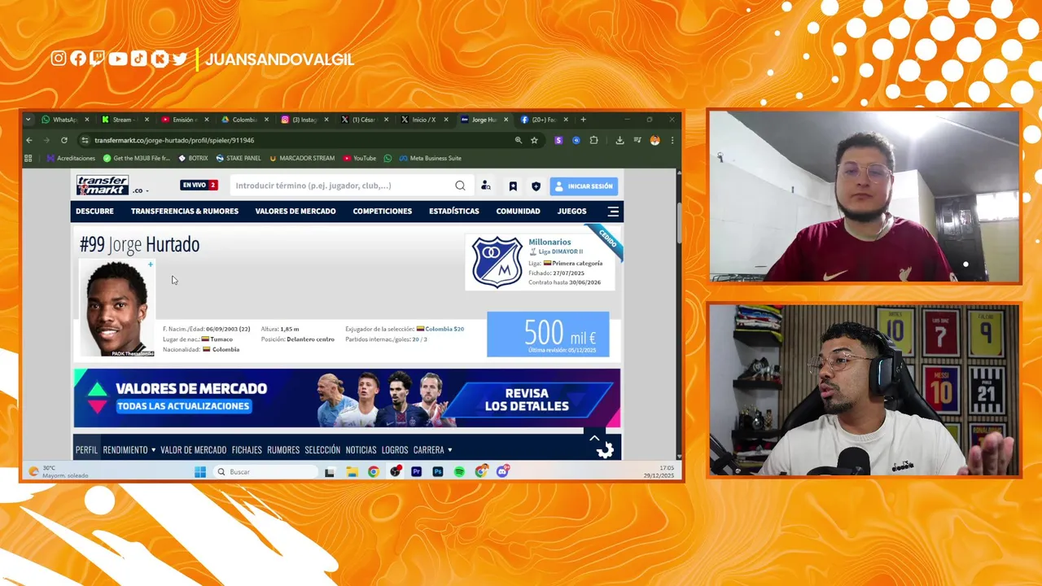Open the Chrome three-dot menu

coord(672,140)
